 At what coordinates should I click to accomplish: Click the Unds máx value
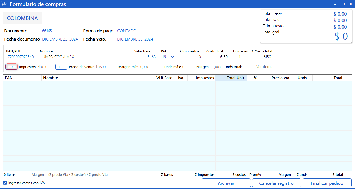183,67
